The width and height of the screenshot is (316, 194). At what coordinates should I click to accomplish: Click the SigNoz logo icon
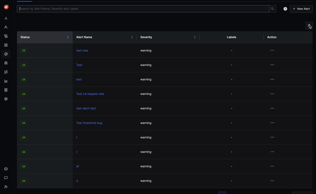(6, 7)
